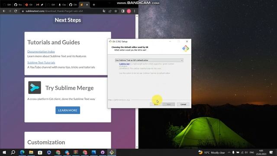Open the clock showing 23.02.2023
Screen dimensions: 277x156
coord(261,153)
